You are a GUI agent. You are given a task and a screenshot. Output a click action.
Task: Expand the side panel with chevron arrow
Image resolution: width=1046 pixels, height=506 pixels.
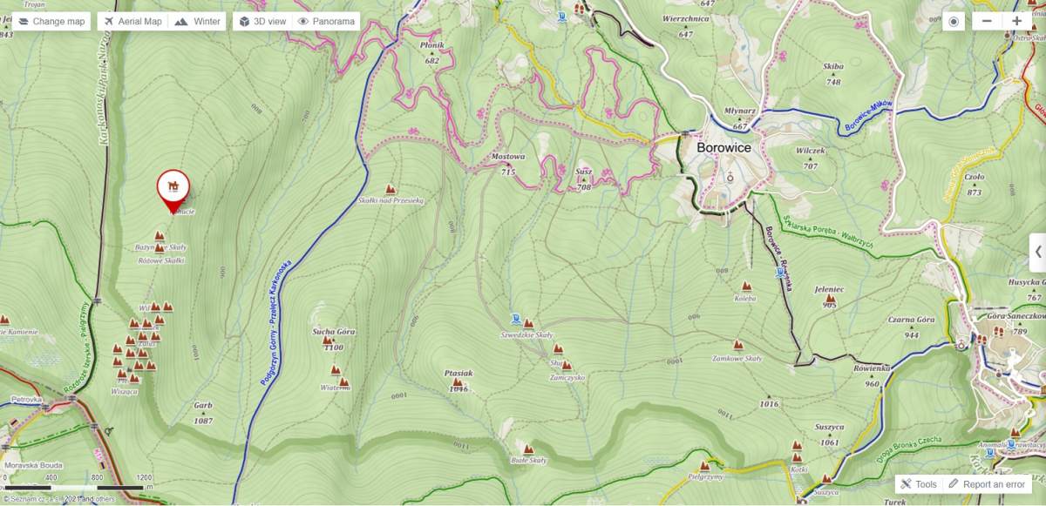pos(1037,252)
